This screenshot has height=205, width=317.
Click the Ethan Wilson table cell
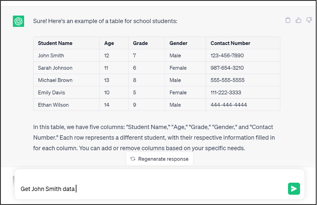pyautogui.click(x=53, y=105)
